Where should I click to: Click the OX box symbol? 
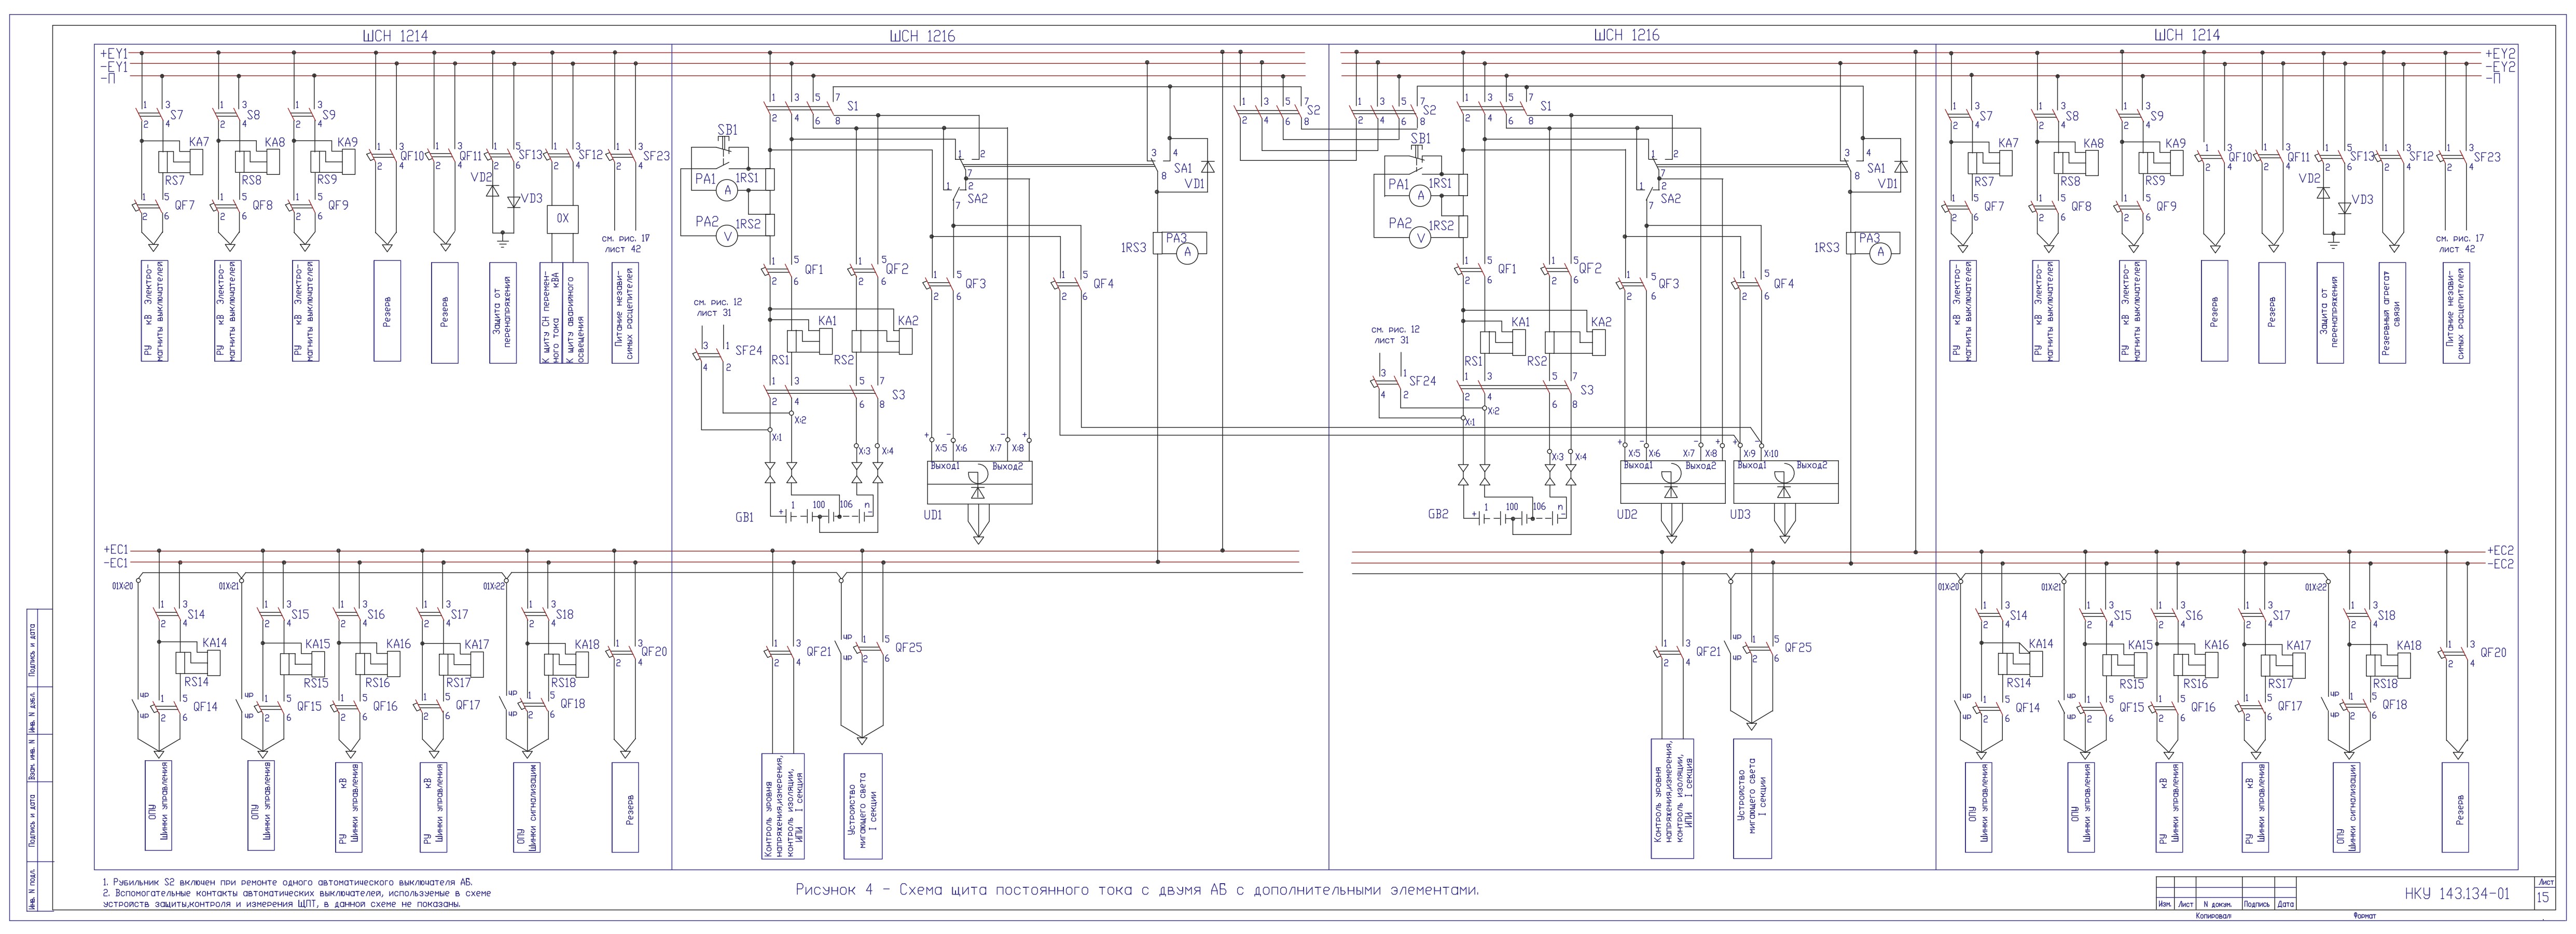click(x=562, y=219)
